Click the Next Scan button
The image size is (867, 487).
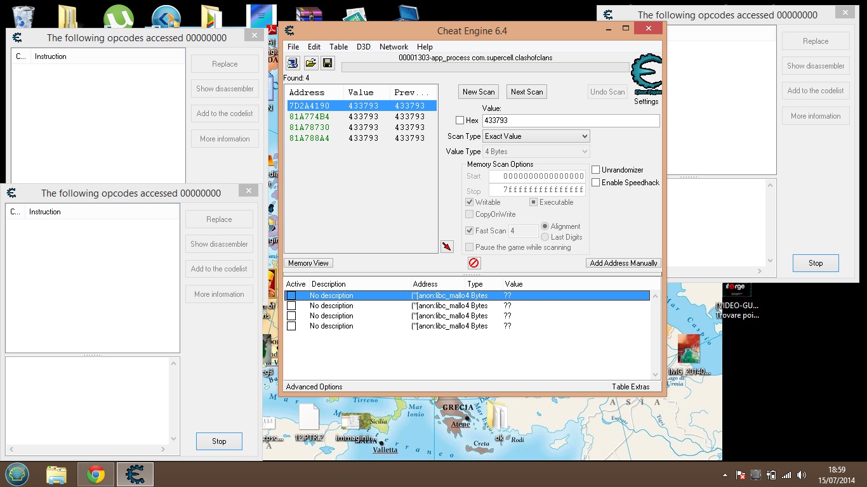(x=527, y=92)
